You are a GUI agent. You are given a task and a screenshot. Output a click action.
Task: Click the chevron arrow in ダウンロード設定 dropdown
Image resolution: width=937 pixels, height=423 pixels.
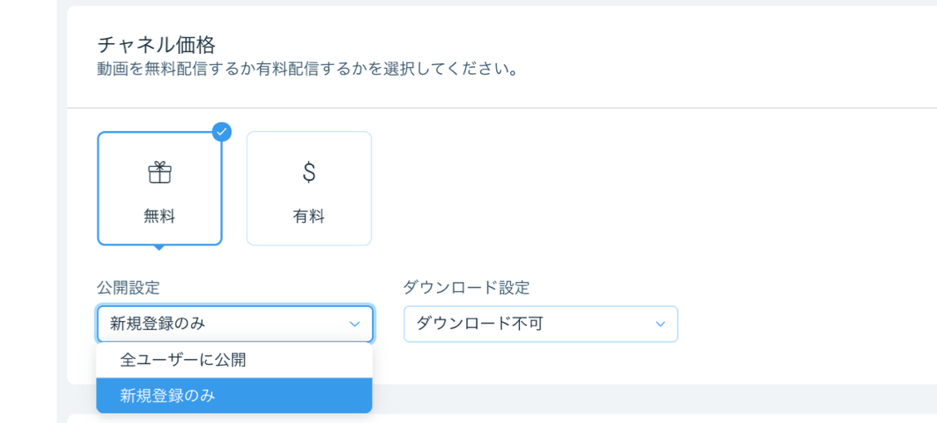(660, 324)
